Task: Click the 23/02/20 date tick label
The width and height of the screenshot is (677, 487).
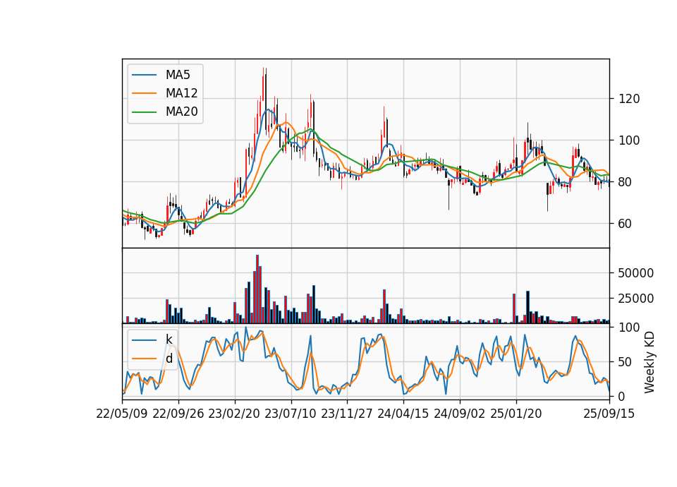Action: pyautogui.click(x=234, y=414)
